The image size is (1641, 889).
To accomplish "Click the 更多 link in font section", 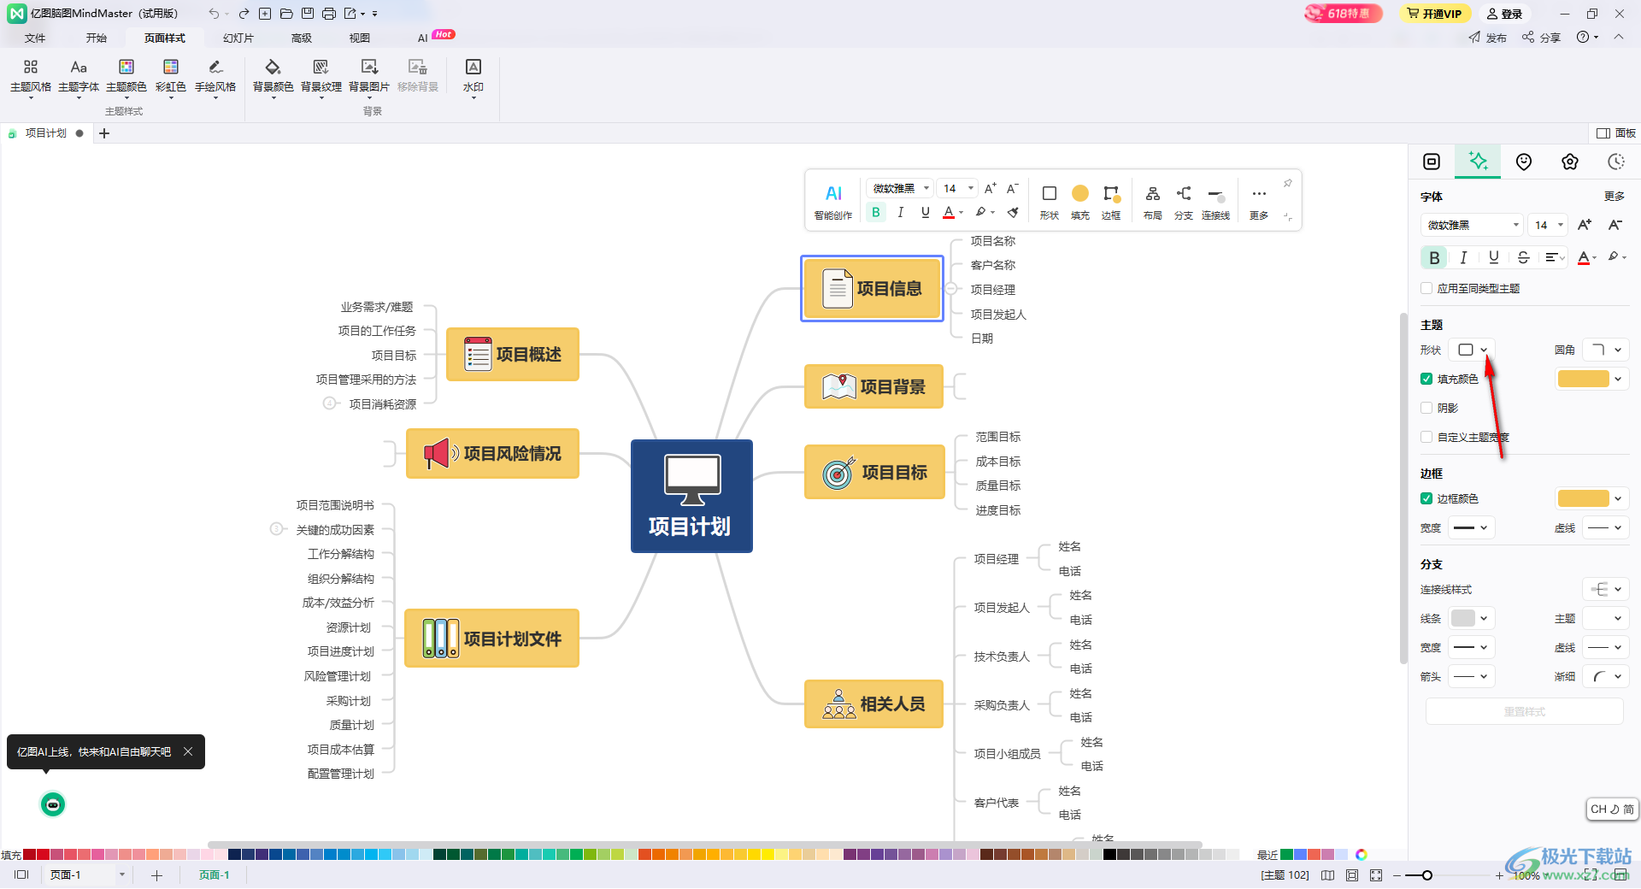I will 1615,196.
